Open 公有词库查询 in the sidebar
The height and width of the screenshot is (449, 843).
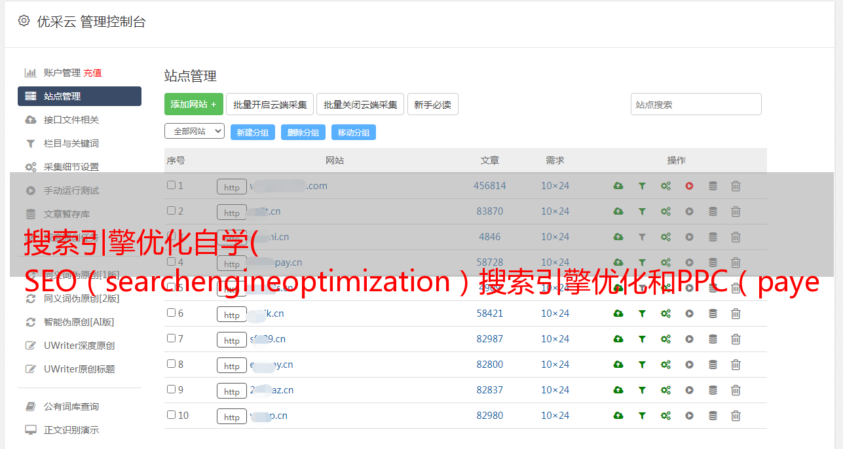pyautogui.click(x=71, y=407)
